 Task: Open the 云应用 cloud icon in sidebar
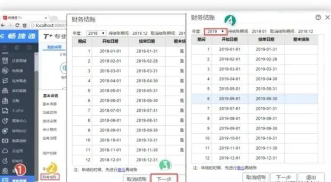[5, 151]
